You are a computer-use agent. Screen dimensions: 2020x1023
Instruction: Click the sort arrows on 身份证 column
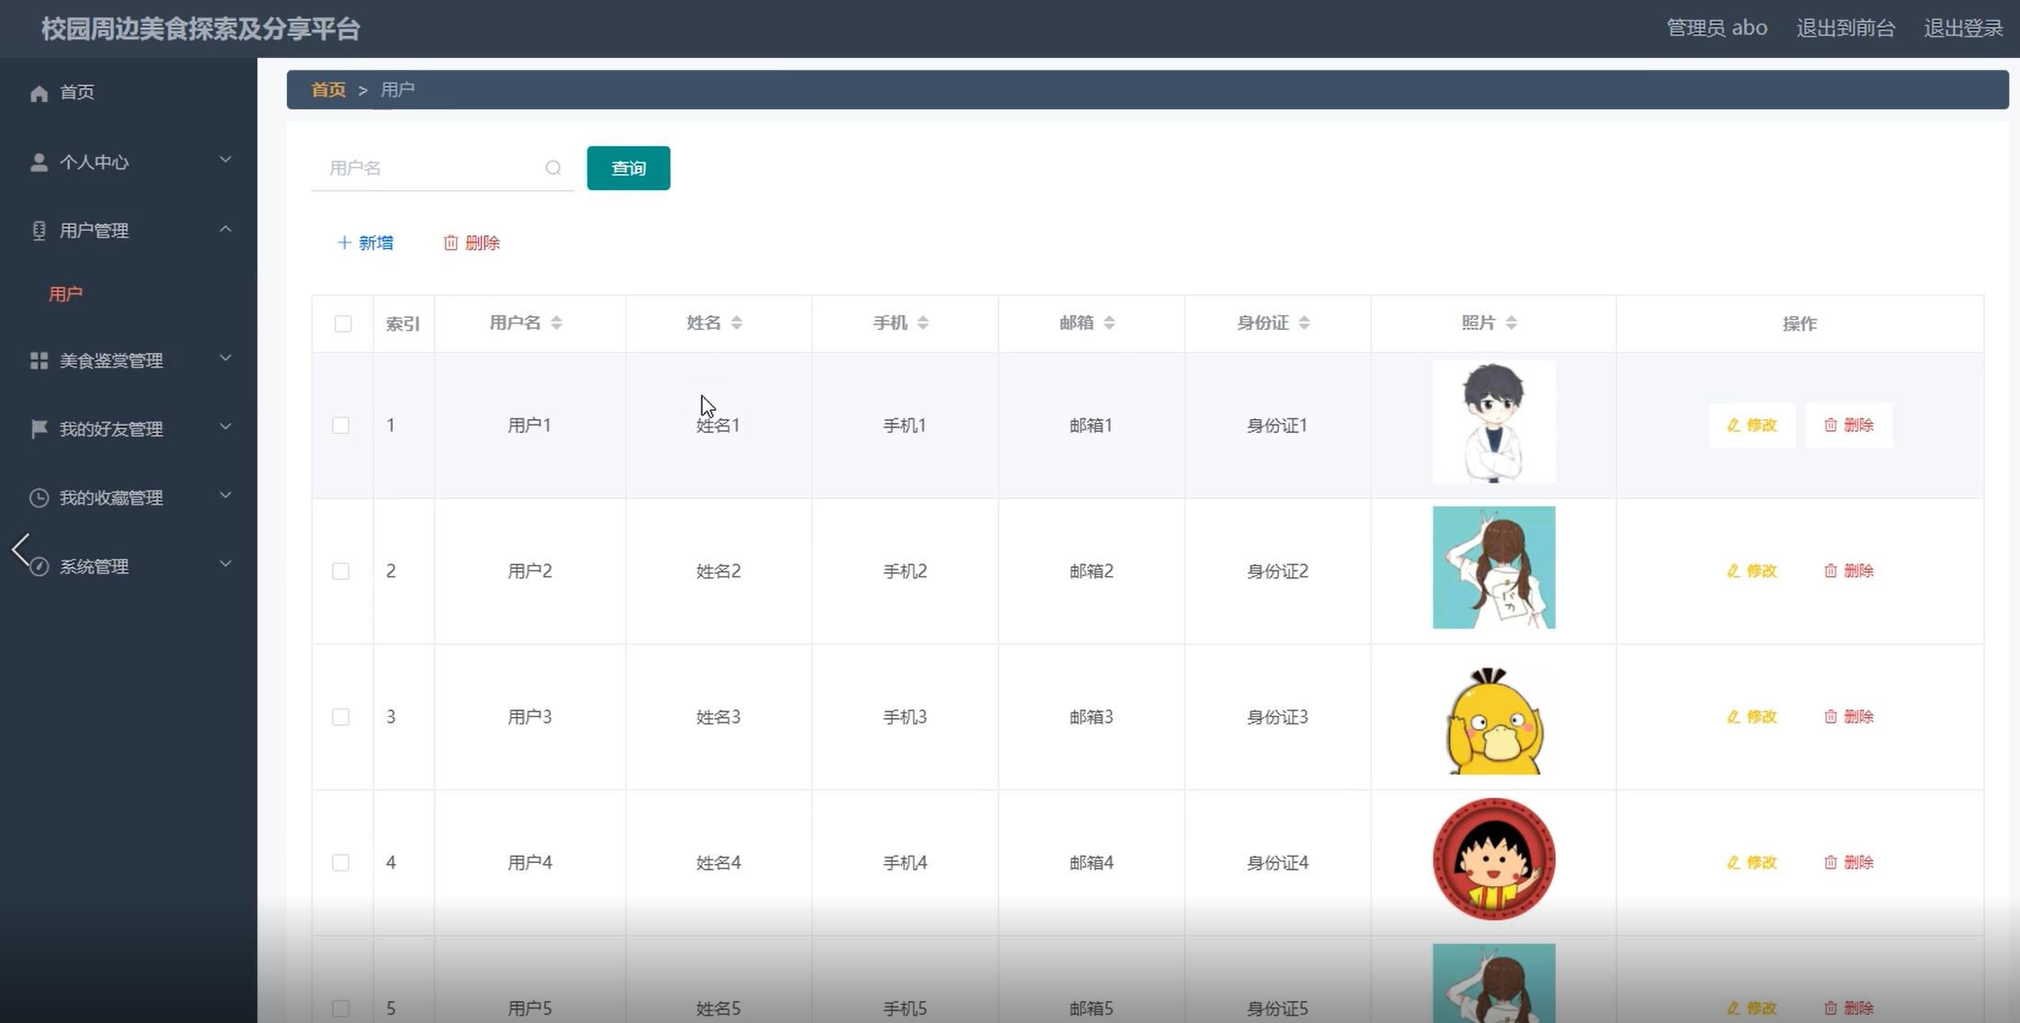pos(1304,323)
